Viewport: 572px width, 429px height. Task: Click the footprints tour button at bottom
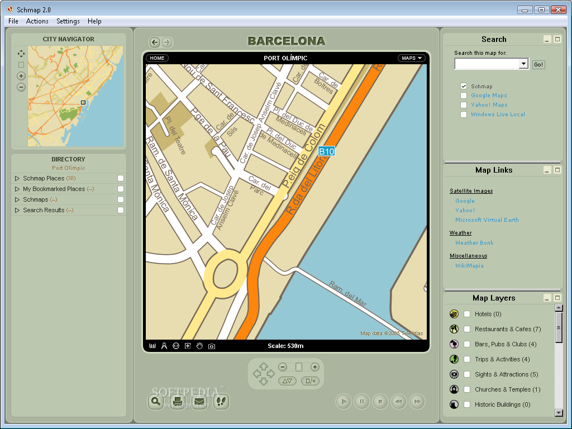pos(221,402)
